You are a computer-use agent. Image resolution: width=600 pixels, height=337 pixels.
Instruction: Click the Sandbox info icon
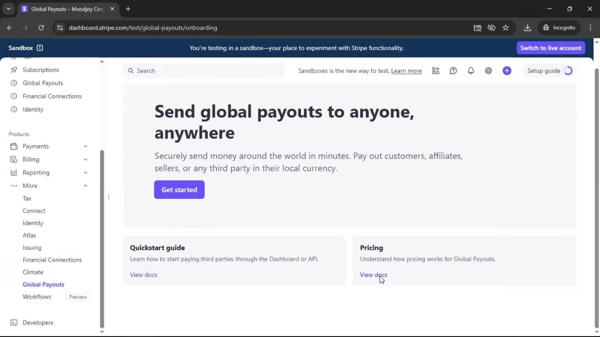tap(40, 48)
